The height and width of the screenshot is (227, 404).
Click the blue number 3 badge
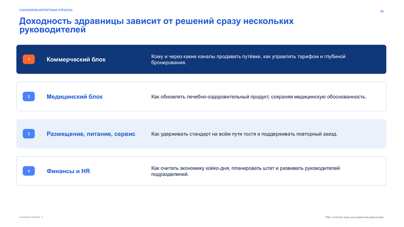pos(29,134)
